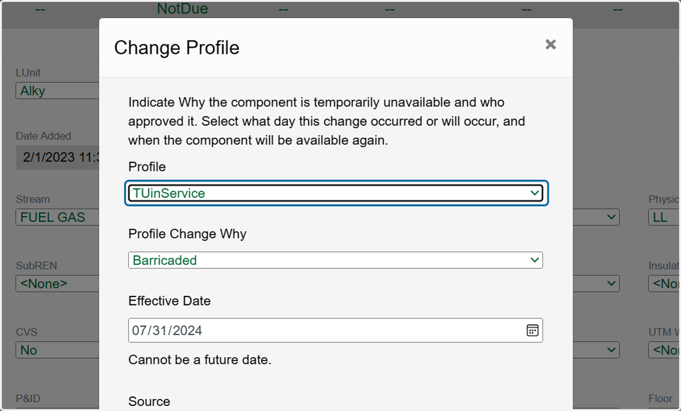Click the 'Cannot be a future date.' note

point(200,360)
